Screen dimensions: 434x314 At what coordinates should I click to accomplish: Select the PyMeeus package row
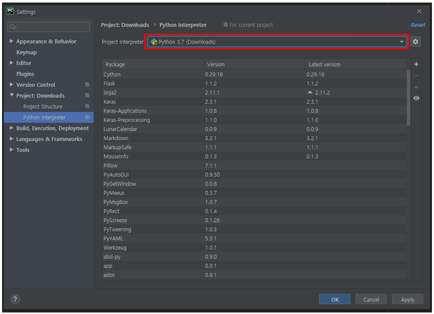pyautogui.click(x=254, y=193)
